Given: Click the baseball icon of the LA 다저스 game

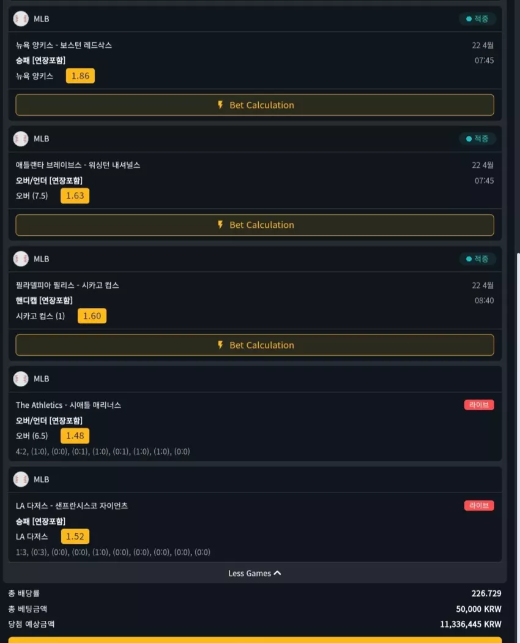Looking at the screenshot, I should click(20, 479).
